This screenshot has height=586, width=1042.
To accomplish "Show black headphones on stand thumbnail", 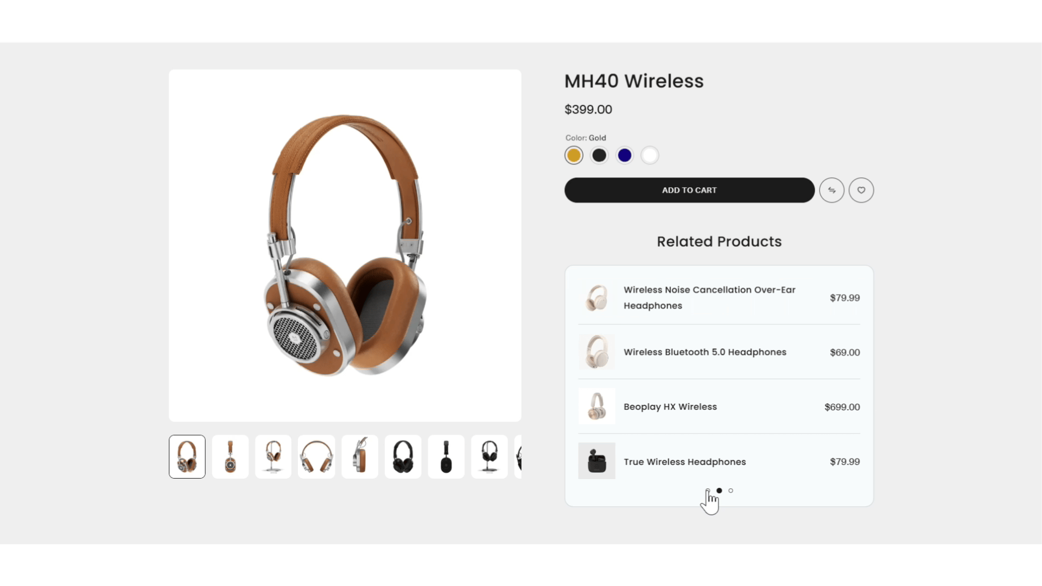I will click(x=489, y=457).
